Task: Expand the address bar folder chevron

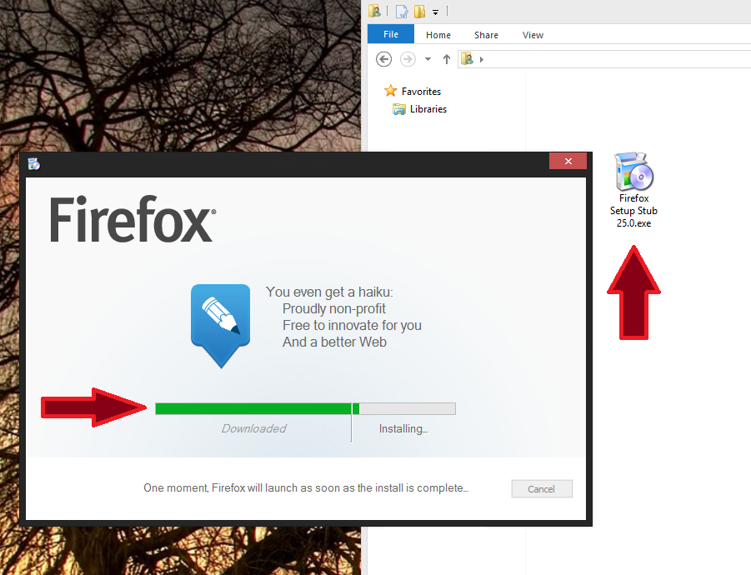Action: 481,59
